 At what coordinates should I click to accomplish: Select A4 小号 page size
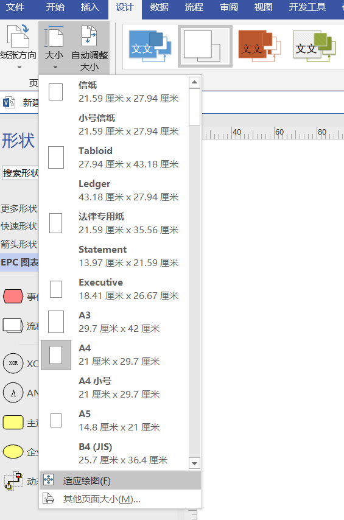coord(115,388)
